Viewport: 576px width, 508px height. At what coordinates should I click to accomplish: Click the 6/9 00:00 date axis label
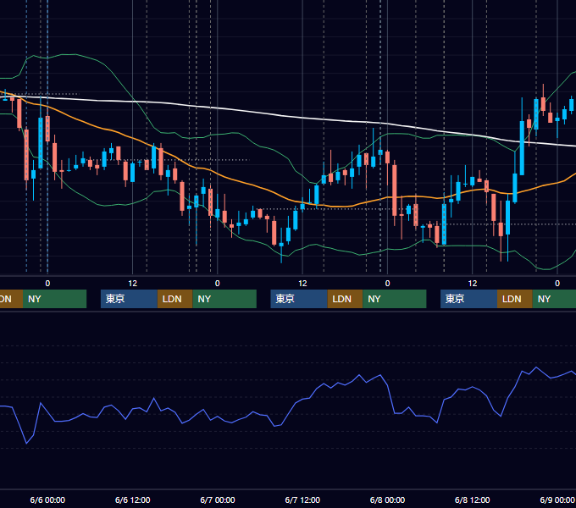click(557, 500)
